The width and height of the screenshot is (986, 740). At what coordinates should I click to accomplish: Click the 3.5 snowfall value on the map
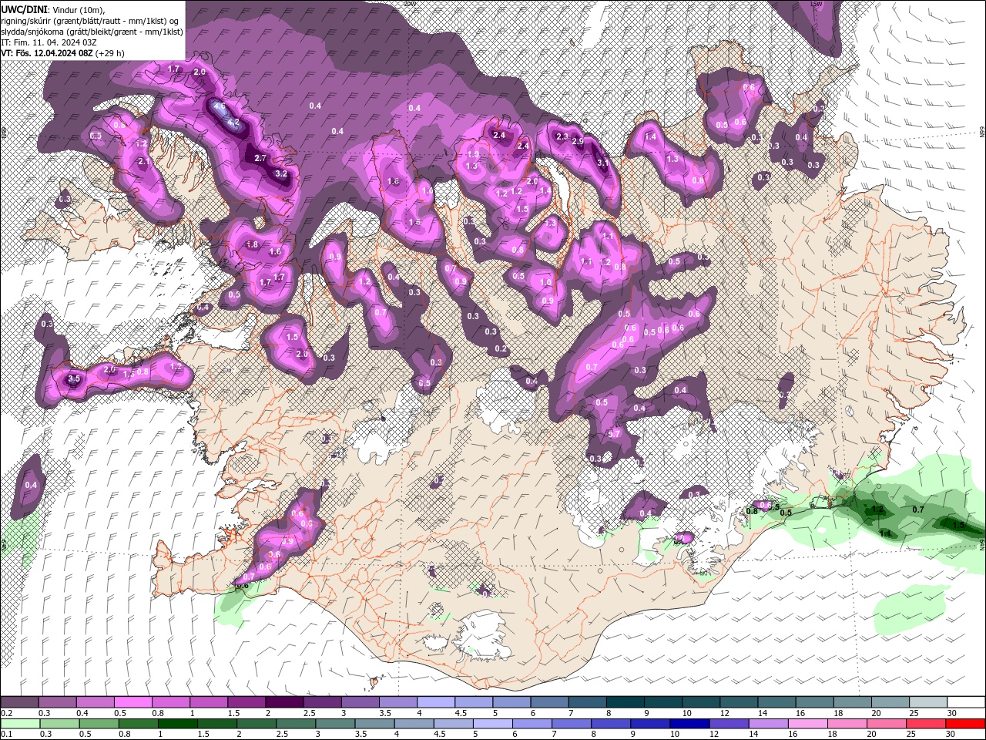click(74, 378)
